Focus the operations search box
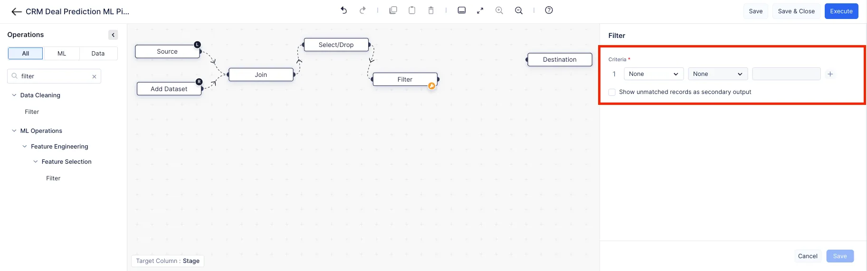 click(54, 76)
